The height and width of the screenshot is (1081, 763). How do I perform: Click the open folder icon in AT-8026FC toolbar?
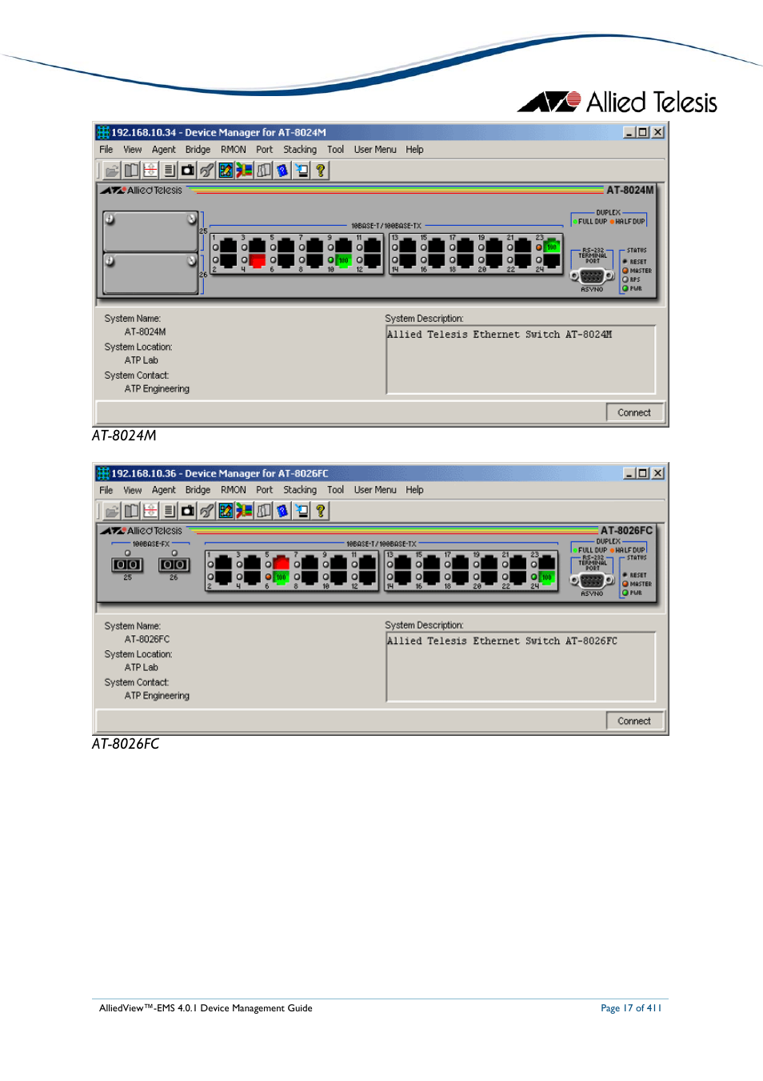pyautogui.click(x=112, y=511)
